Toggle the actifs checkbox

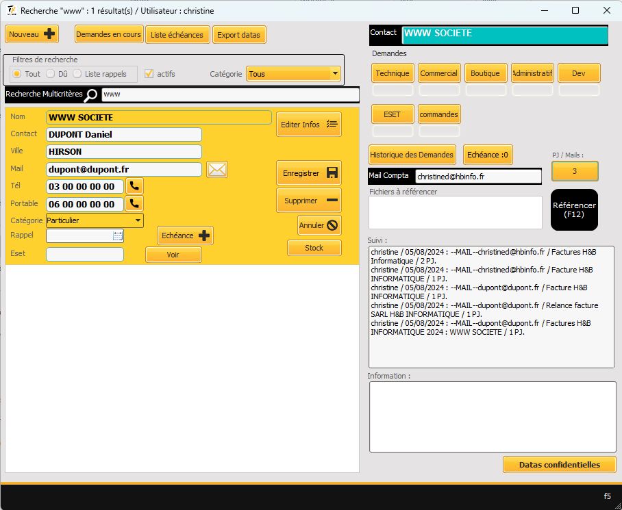click(149, 74)
